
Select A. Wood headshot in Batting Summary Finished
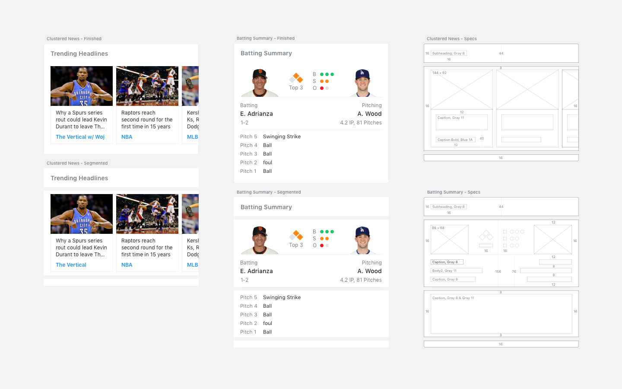(363, 83)
